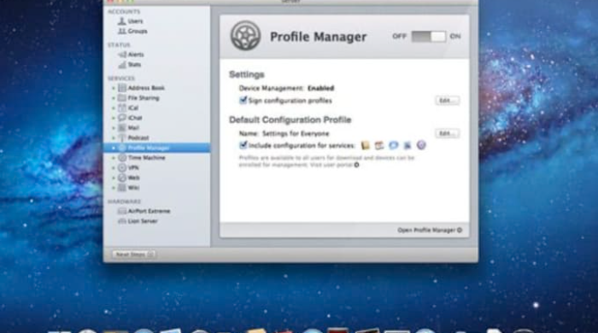The height and width of the screenshot is (333, 598).
Task: Click the Name: Settings for Everyone text
Action: (284, 133)
